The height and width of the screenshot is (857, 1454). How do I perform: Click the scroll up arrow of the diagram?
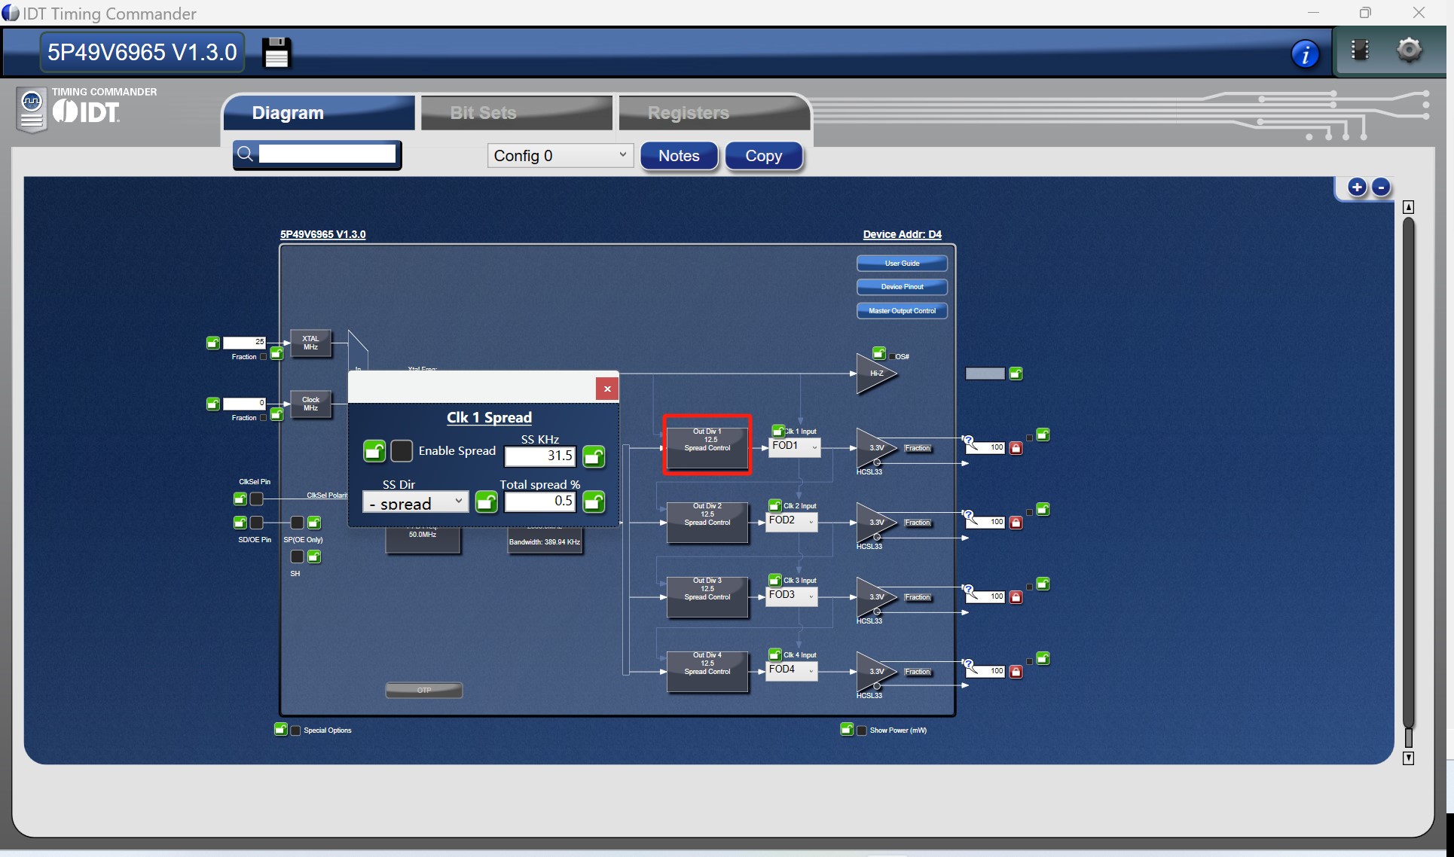click(1408, 207)
